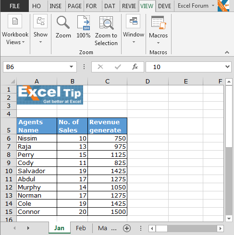Viewport: 234px width, 235px height.
Task: Select the cell with value 1500
Action: tap(108, 211)
